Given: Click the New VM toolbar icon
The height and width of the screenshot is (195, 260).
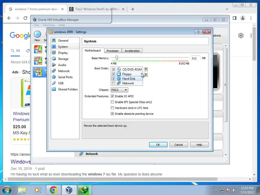Looking at the screenshot, I should pos(37,34).
